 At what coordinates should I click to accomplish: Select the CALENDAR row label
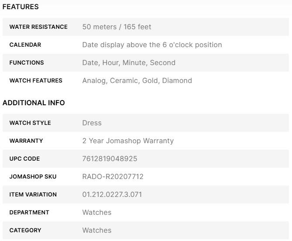[x=25, y=45]
